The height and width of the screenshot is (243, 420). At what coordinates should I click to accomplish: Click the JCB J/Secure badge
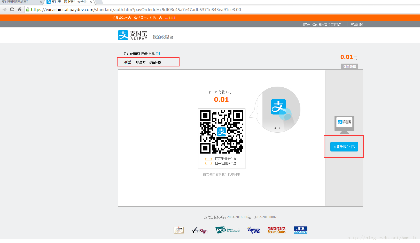point(300,230)
